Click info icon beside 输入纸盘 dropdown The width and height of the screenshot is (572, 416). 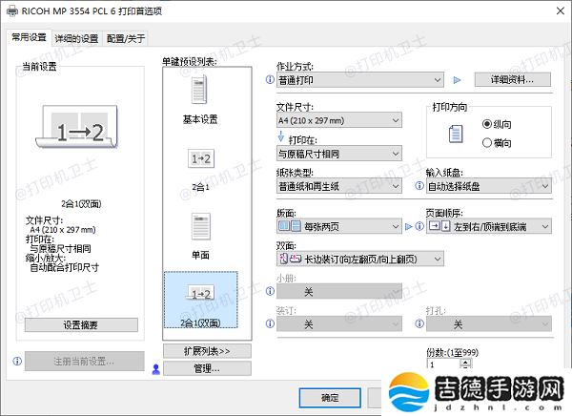[x=419, y=186]
